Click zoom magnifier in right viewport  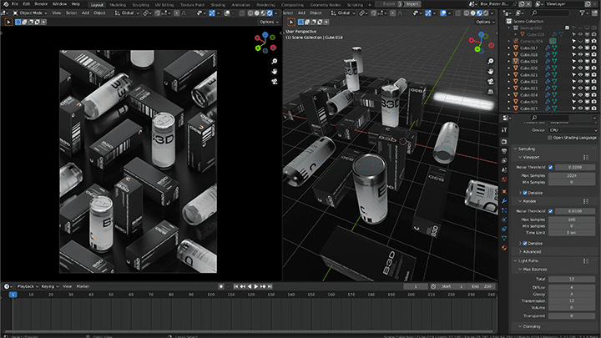(490, 61)
